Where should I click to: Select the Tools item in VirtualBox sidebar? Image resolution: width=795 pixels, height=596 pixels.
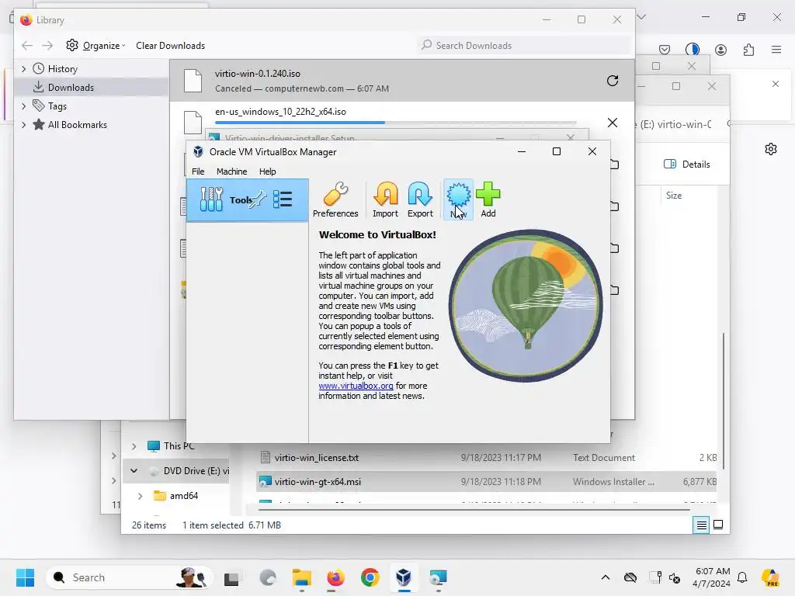pyautogui.click(x=247, y=199)
